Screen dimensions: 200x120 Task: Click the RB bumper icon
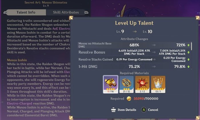(86, 12)
